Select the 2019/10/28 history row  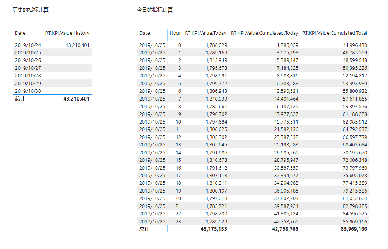(x=52, y=76)
